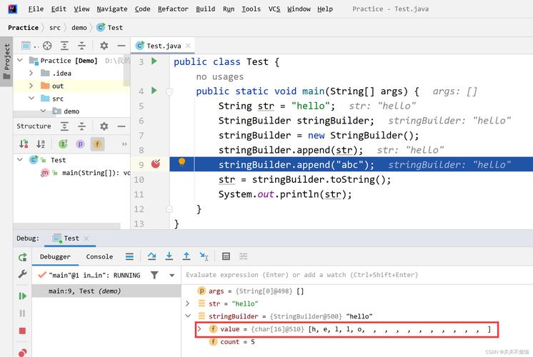Resume program with green play icon
The height and width of the screenshot is (357, 533).
[22, 296]
